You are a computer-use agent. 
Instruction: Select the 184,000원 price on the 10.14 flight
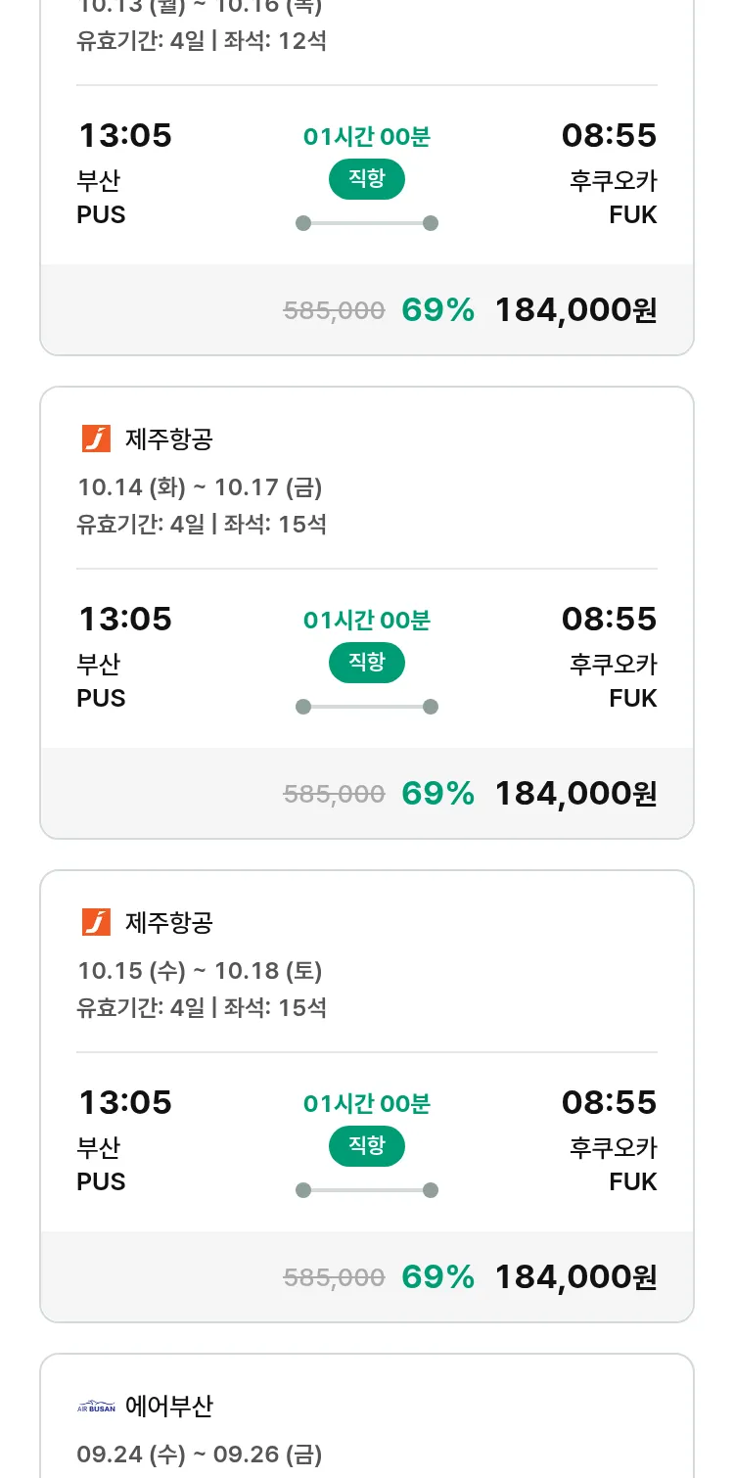tap(575, 793)
